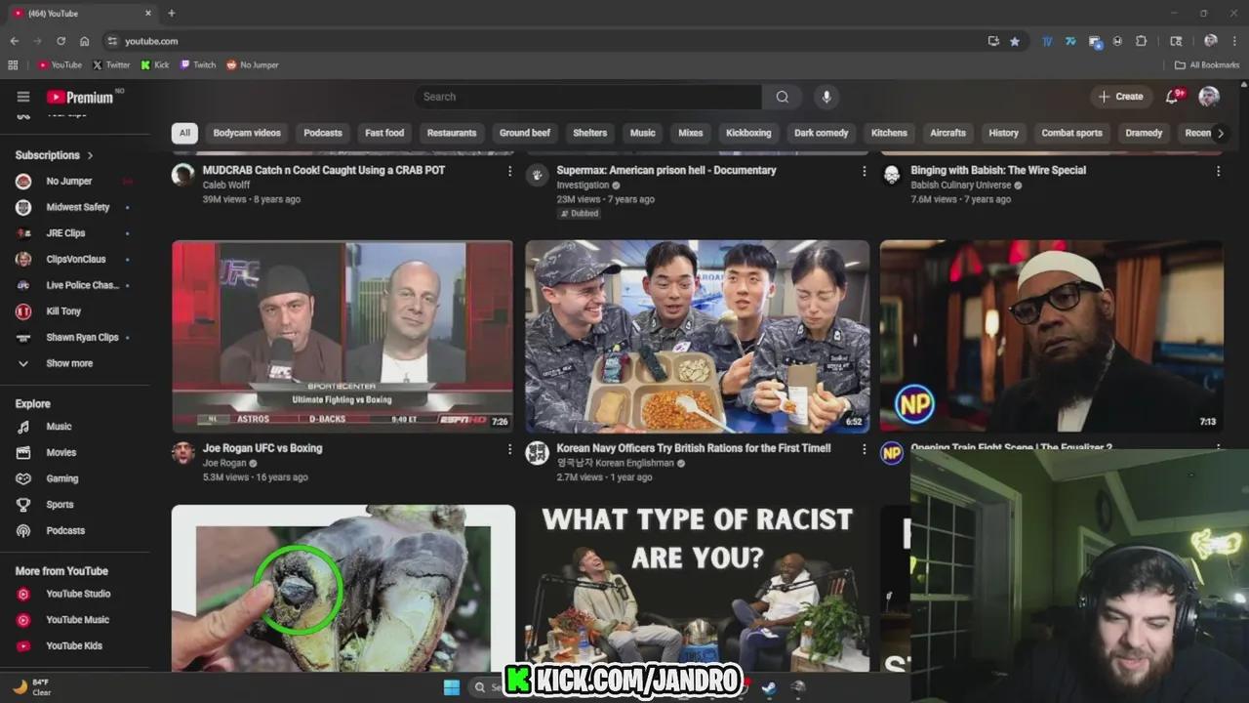Click the YouTube Premium logo
Viewport: 1249px width, 703px height.
80,97
